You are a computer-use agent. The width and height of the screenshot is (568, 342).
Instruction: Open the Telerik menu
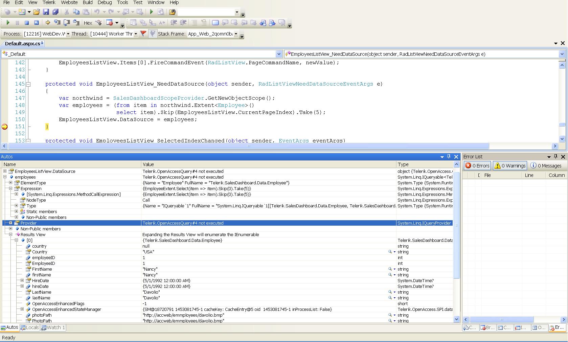tap(49, 2)
